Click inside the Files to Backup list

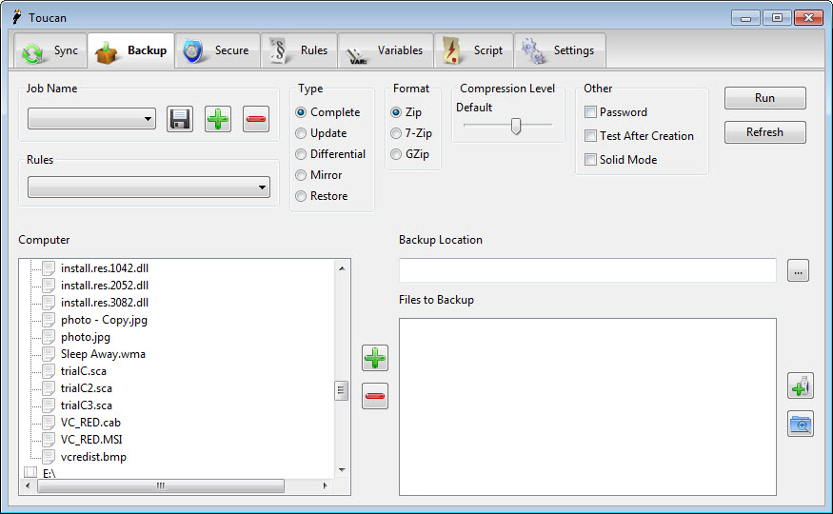pos(587,406)
